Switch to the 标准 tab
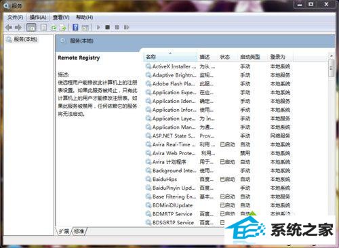Screen dimensions: 339x248 [x=79, y=231]
